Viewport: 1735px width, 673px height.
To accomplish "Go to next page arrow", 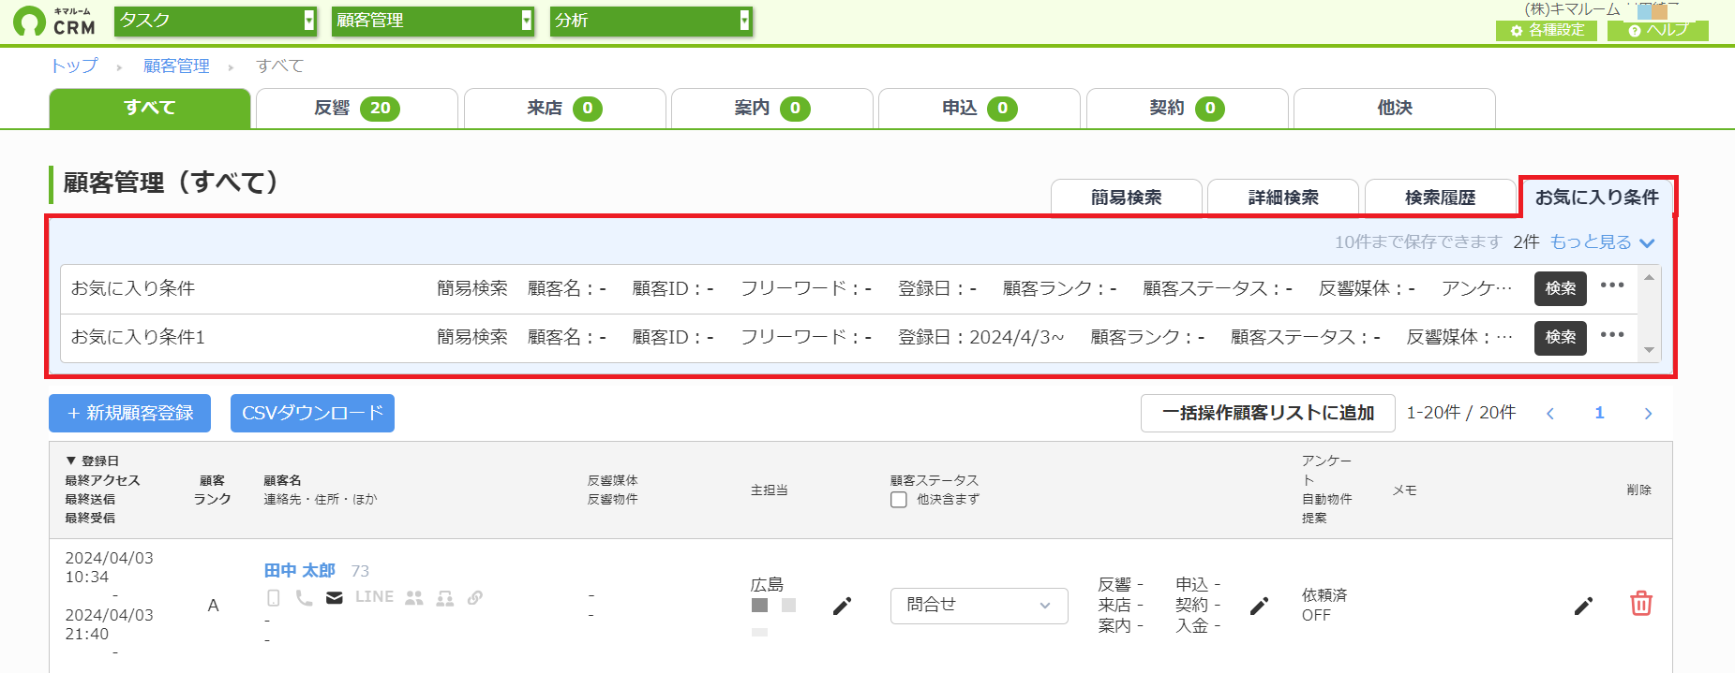I will (x=1648, y=413).
